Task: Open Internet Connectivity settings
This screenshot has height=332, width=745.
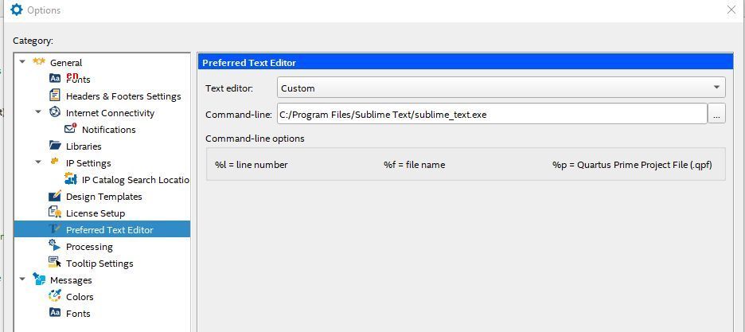Action: (110, 113)
